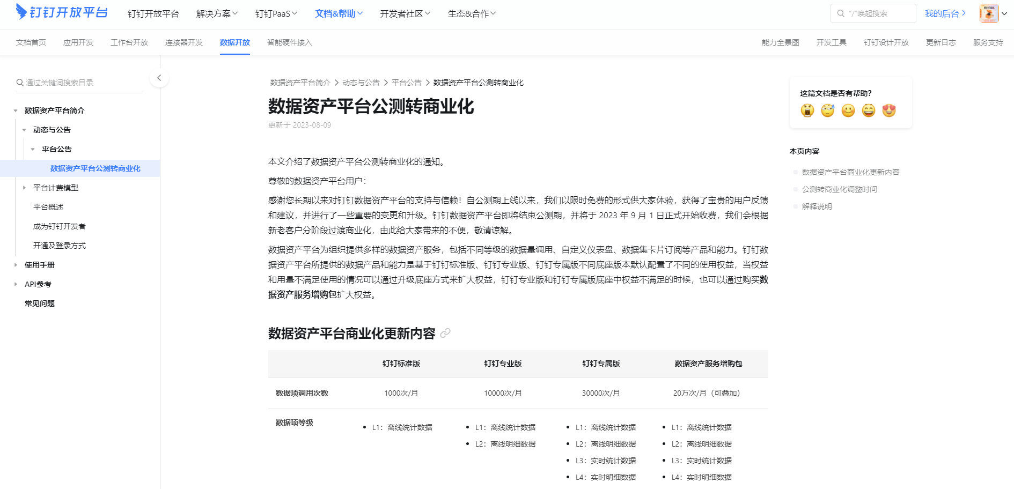Expand the account dropdown arrow next to avatar
This screenshot has width=1014, height=489.
click(x=1004, y=13)
